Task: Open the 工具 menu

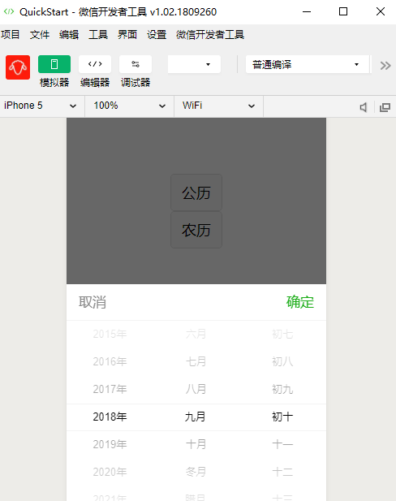Action: [x=98, y=34]
